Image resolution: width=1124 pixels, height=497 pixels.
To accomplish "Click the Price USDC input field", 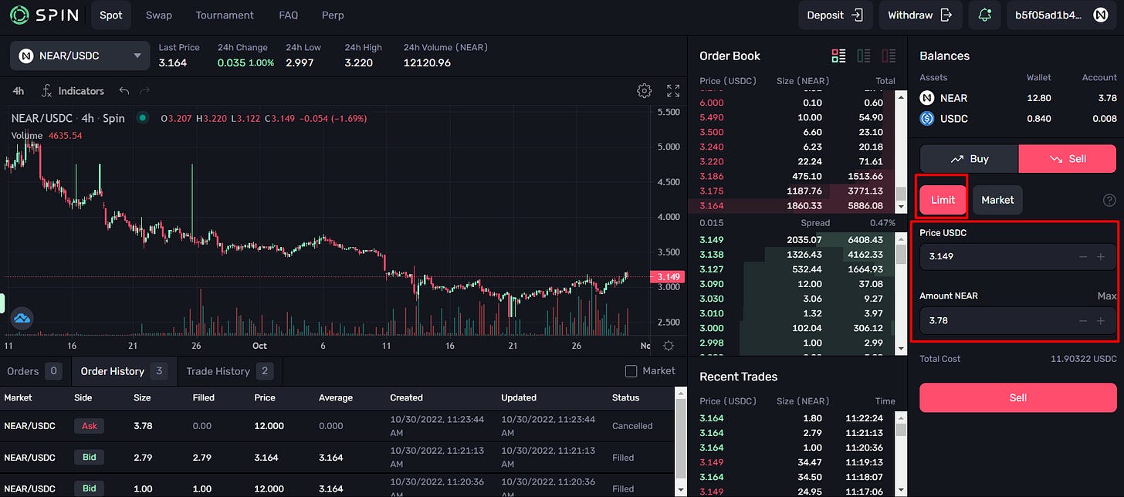I will [1017, 256].
